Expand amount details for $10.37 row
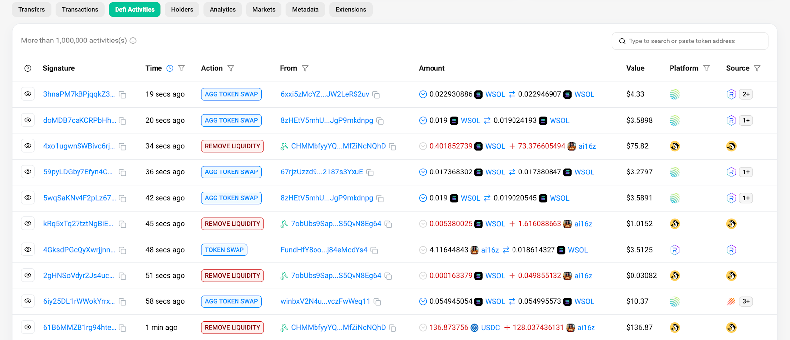This screenshot has width=790, height=340. click(423, 301)
